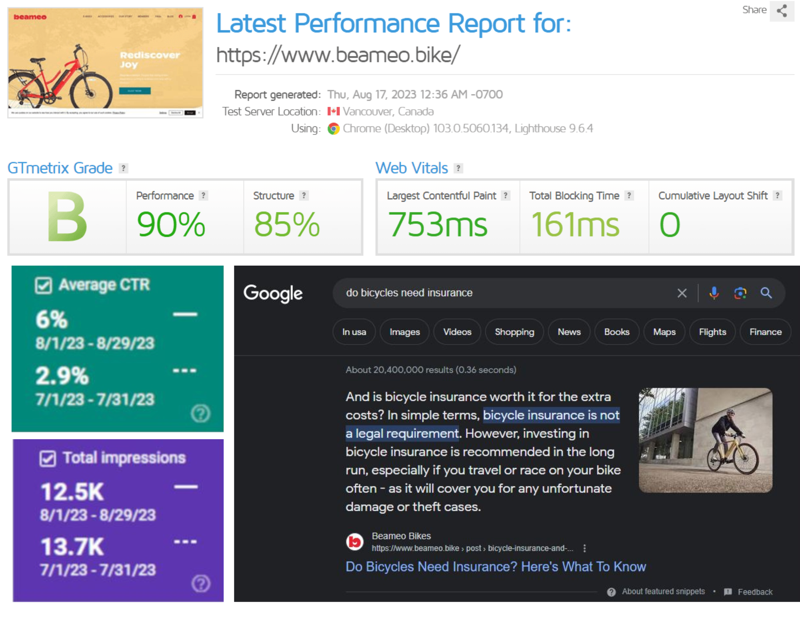The width and height of the screenshot is (800, 618).
Task: Click the Chrome browser icon
Action: pyautogui.click(x=333, y=129)
